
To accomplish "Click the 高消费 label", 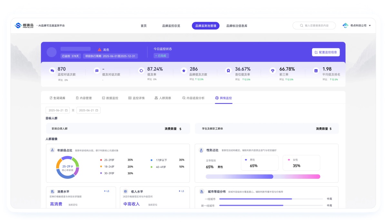I will [56, 204].
